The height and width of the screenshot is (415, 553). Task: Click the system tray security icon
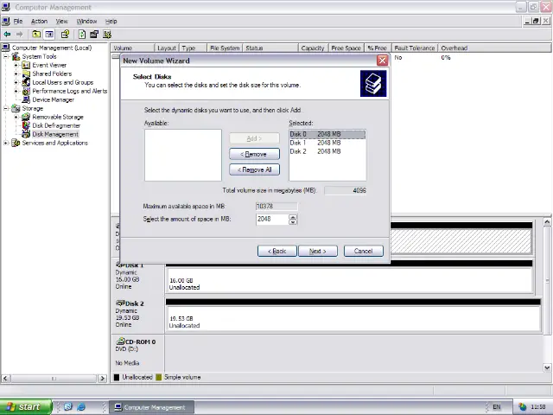(x=522, y=407)
